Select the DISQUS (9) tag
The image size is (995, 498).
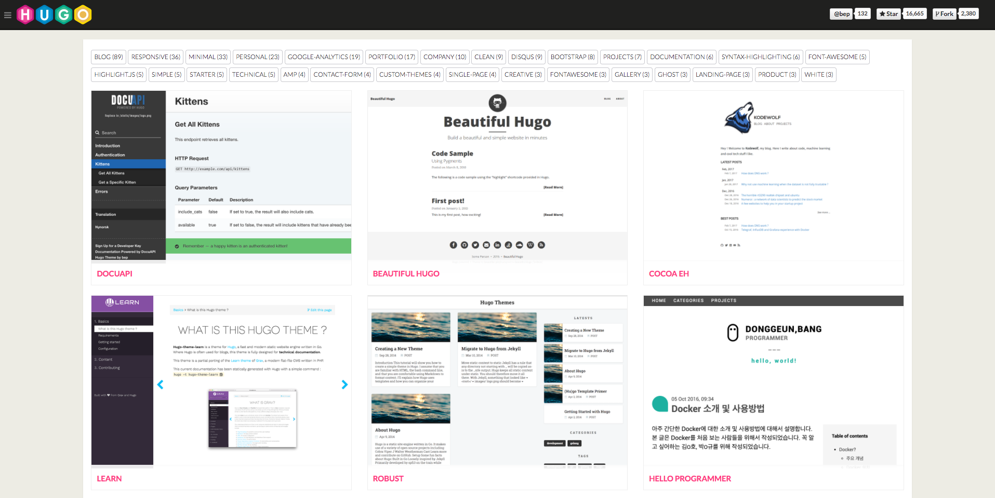click(527, 57)
